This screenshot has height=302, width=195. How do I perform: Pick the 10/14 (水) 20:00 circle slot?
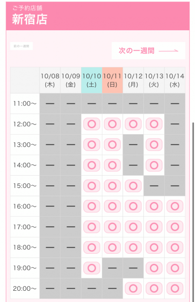point(175,288)
